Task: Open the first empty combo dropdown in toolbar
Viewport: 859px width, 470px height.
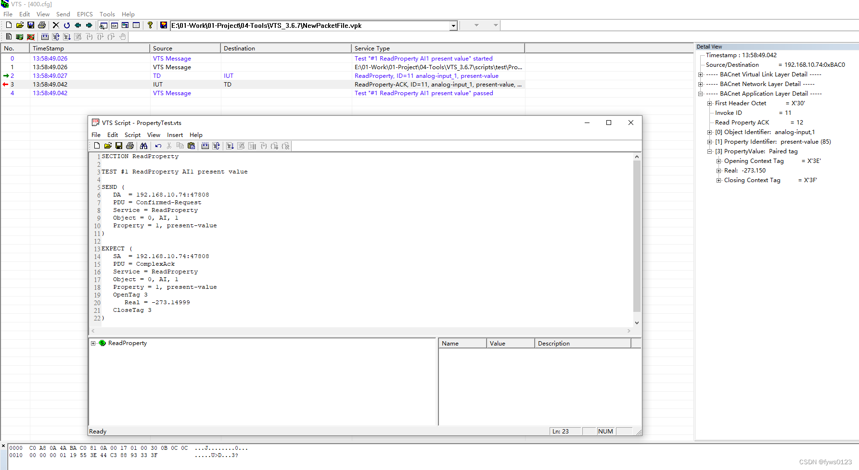Action: click(x=476, y=25)
